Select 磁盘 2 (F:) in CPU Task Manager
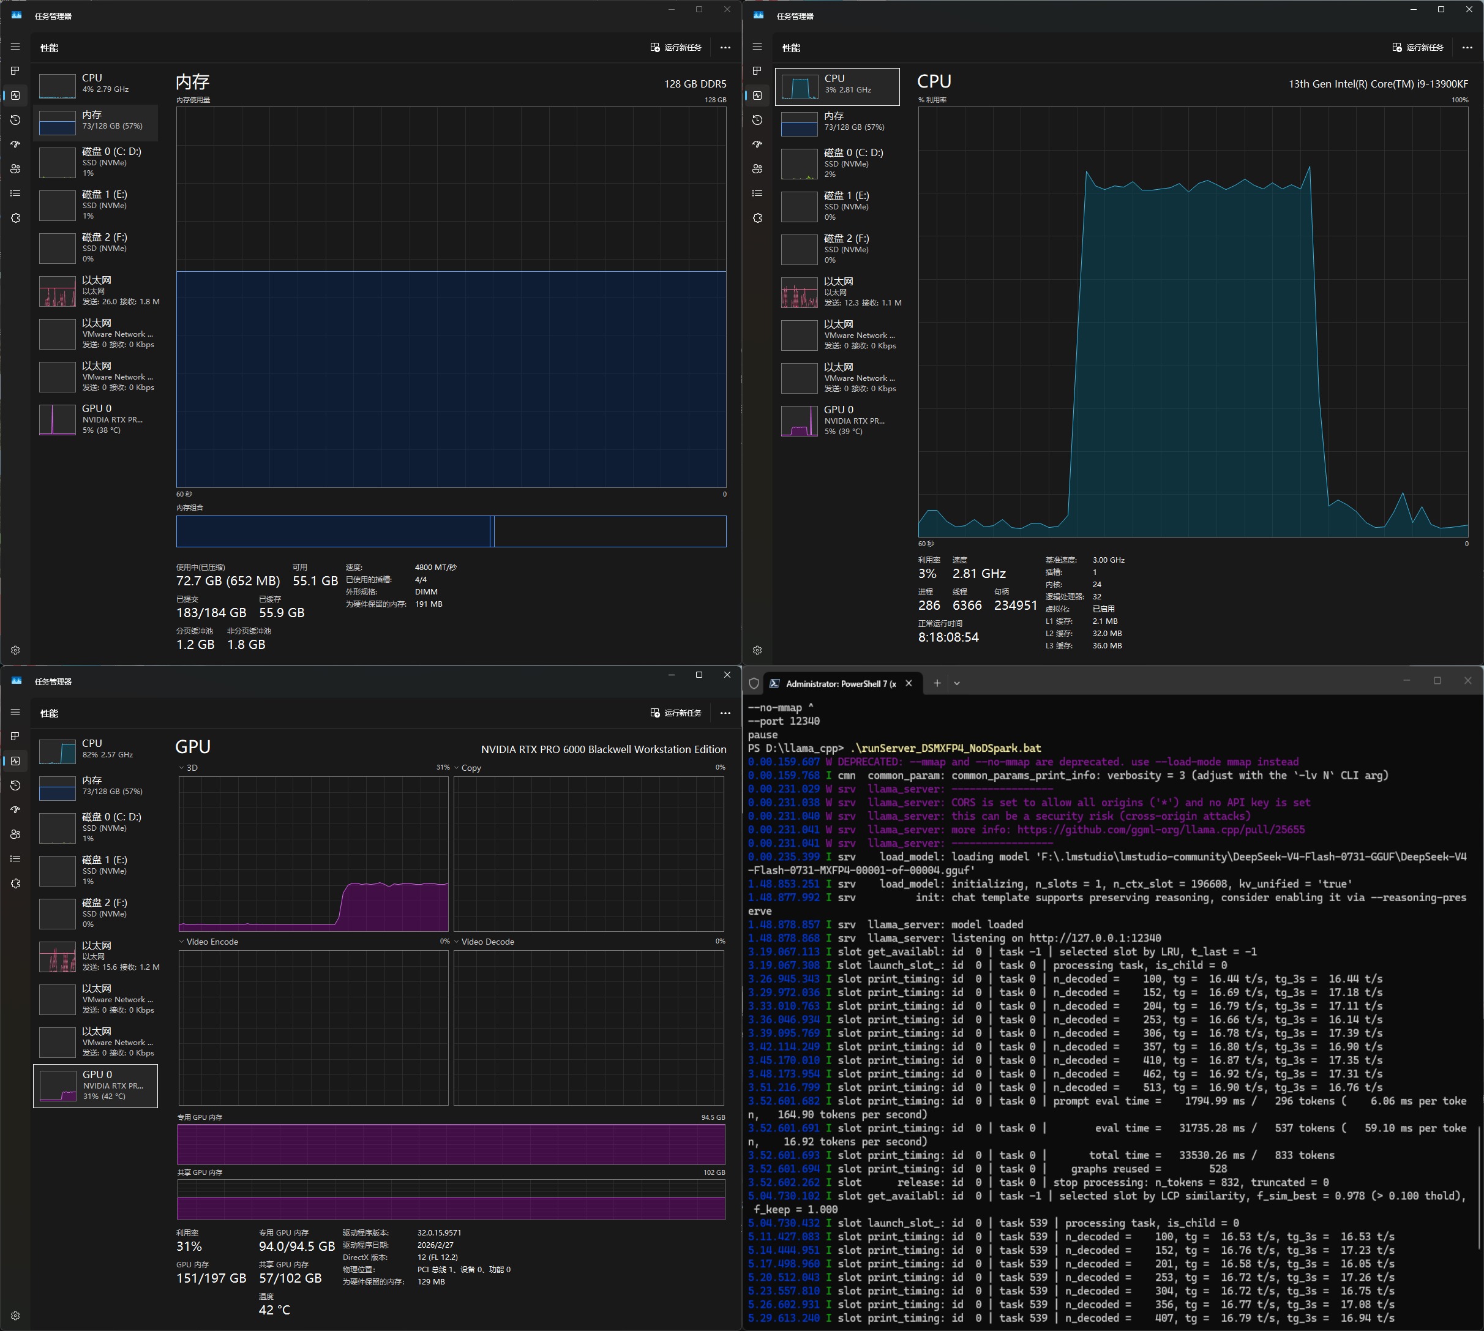 click(x=838, y=249)
